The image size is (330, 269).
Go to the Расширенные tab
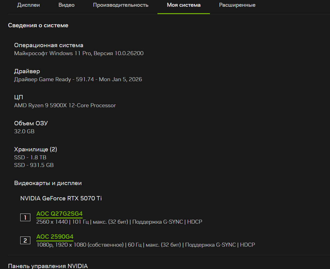[237, 5]
